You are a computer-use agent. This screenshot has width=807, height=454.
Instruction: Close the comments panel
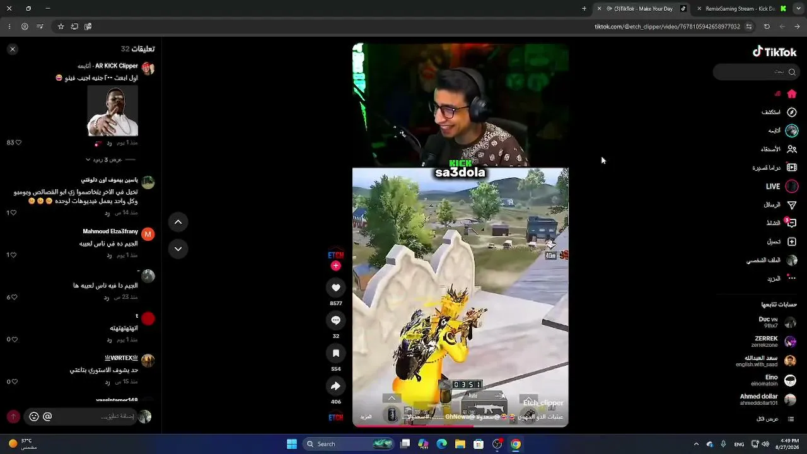(12, 49)
